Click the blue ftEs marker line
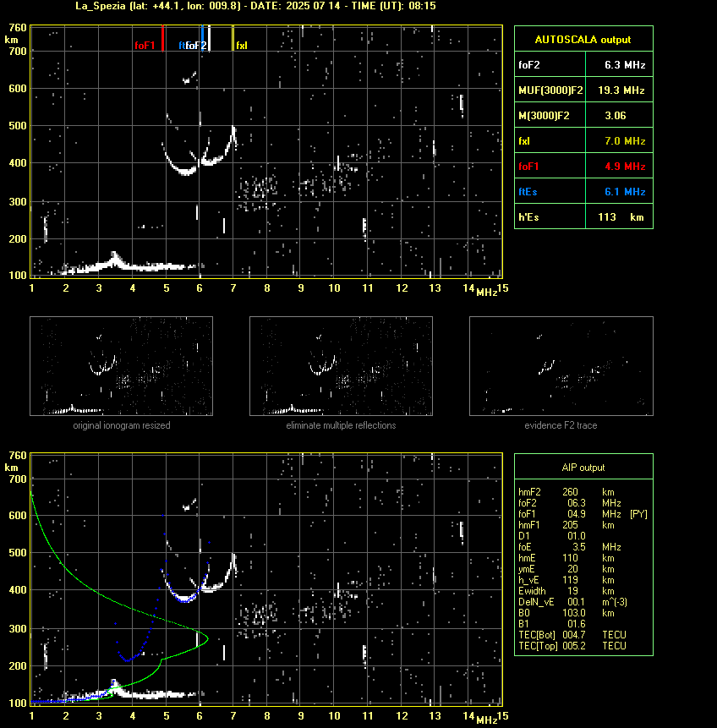 pyautogui.click(x=202, y=38)
